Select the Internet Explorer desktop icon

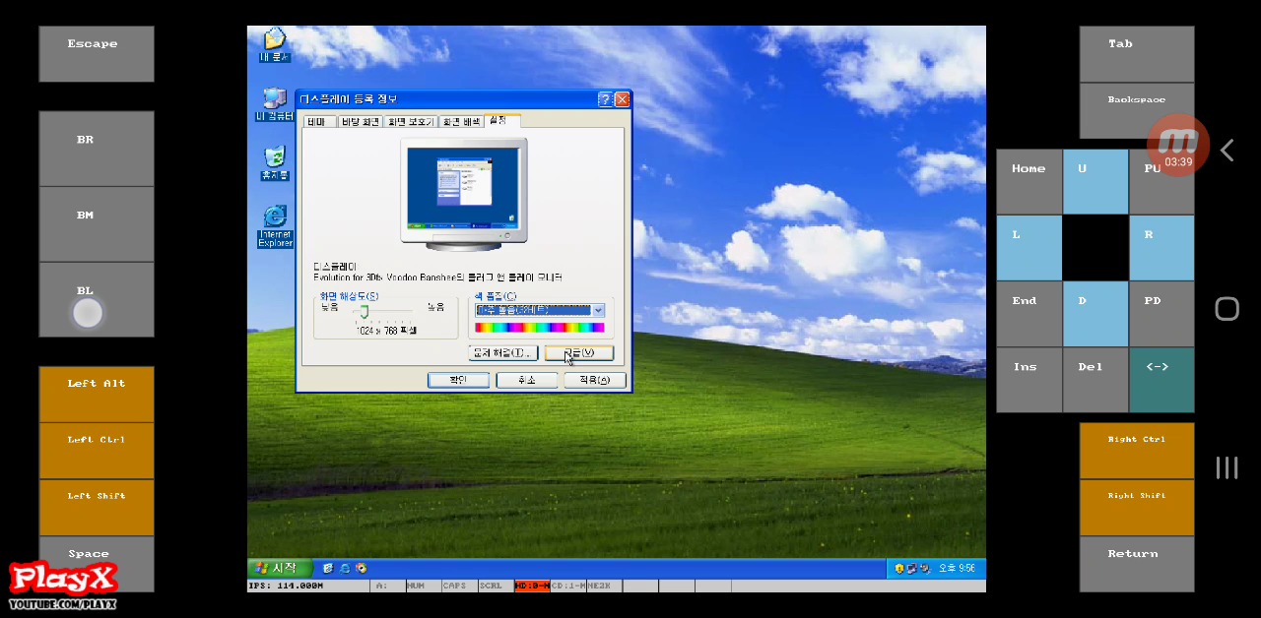tap(275, 226)
